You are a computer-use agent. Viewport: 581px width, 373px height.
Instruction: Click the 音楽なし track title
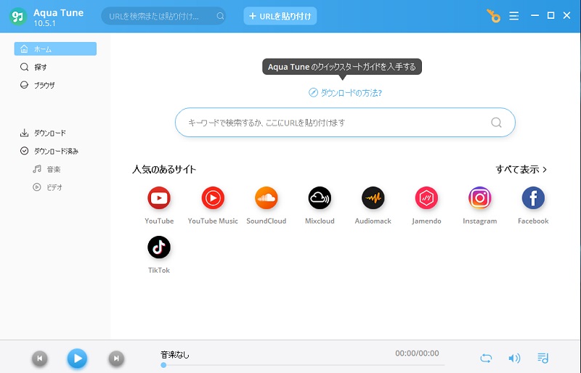pos(174,355)
